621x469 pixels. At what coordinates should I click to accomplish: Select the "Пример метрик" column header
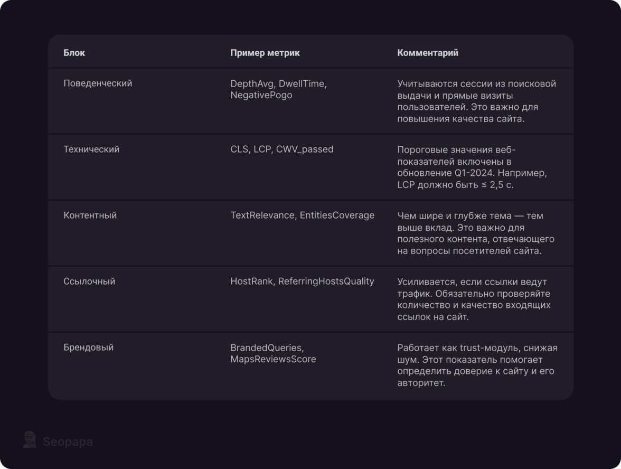point(265,53)
